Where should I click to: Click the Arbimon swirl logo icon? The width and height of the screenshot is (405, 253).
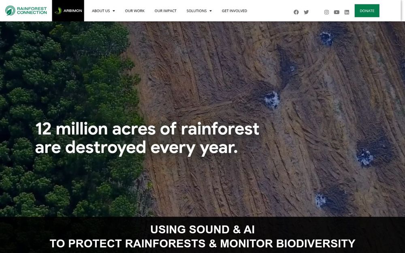click(58, 11)
